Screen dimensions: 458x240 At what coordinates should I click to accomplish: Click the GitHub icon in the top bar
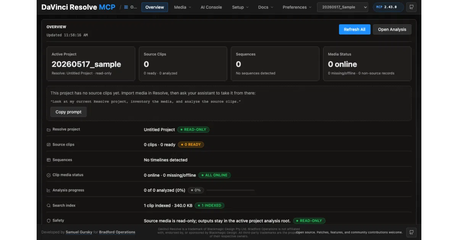pyautogui.click(x=411, y=7)
